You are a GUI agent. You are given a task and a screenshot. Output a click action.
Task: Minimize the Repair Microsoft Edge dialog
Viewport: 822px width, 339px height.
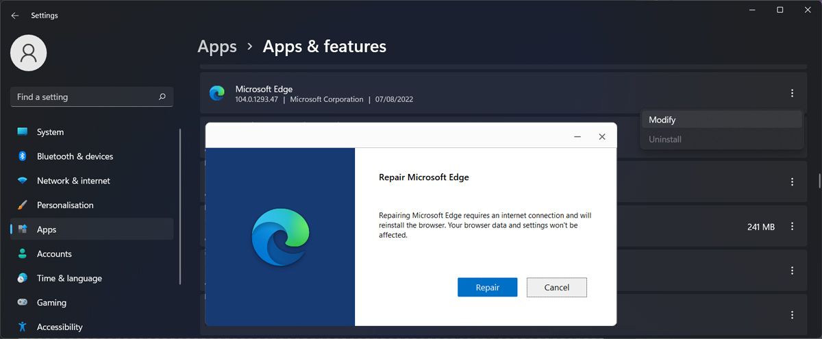coord(577,137)
